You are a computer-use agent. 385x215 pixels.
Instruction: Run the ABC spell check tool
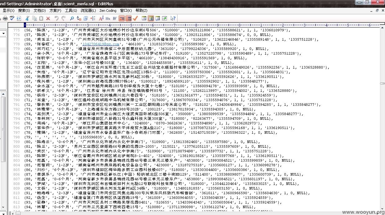point(12,18)
